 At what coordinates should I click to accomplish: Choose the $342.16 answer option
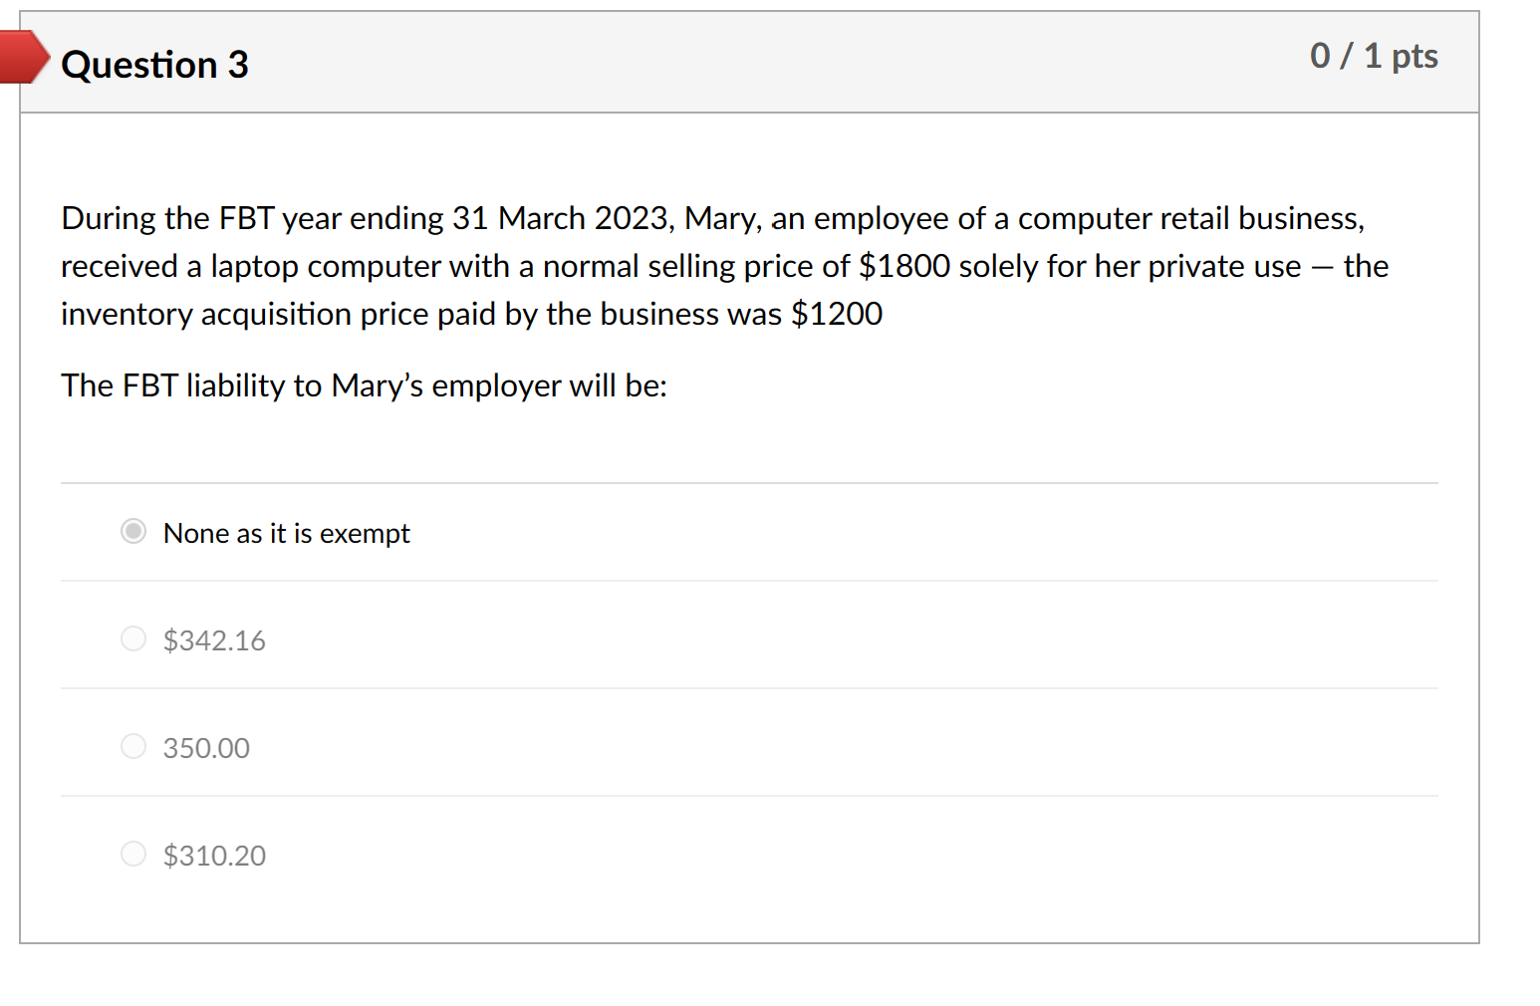coord(132,638)
